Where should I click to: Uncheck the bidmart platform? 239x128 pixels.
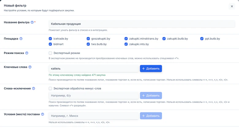50,44
